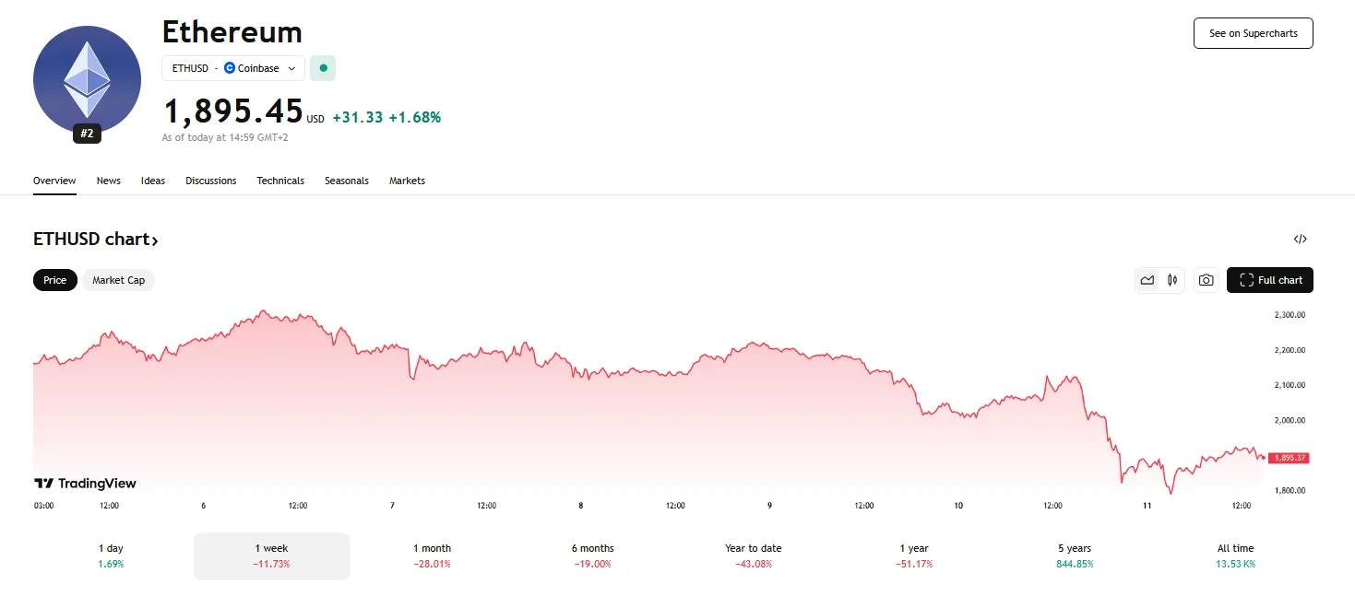Click the green market status indicator

pos(323,68)
